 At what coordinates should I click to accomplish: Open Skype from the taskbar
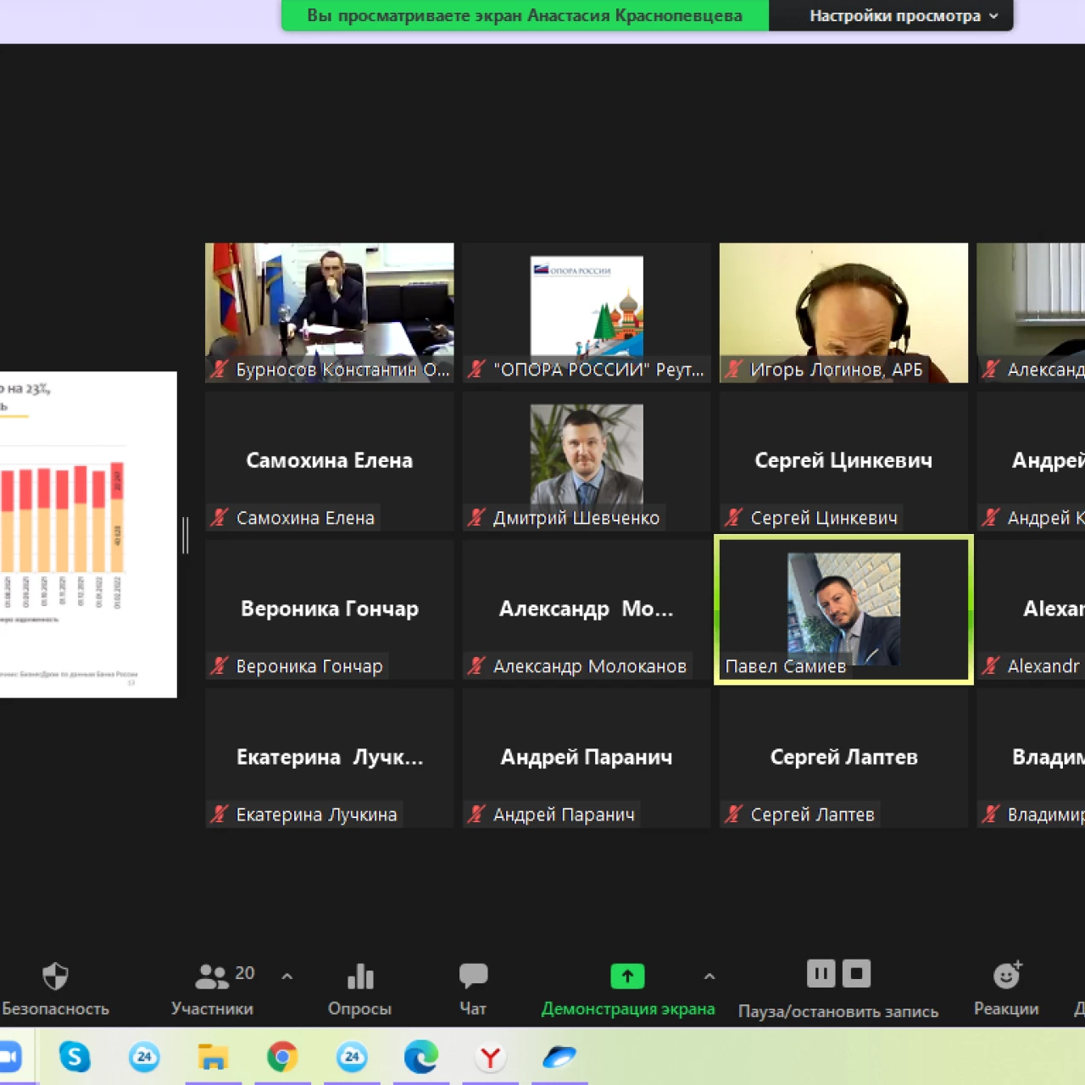tap(75, 1056)
